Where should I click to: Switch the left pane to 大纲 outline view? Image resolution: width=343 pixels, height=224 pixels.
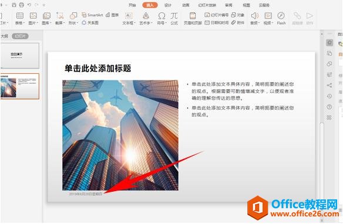[x=4, y=36]
